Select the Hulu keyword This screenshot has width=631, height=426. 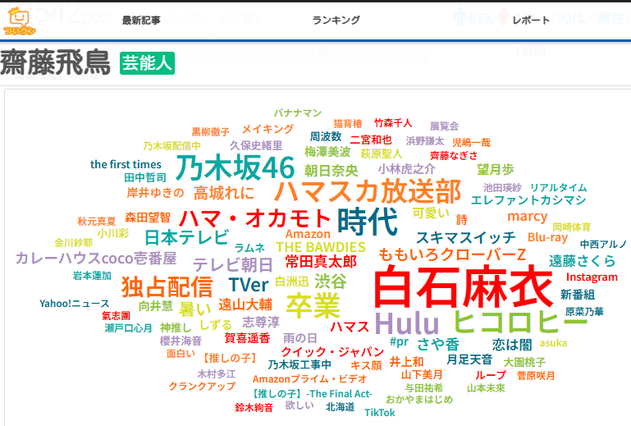click(x=406, y=323)
